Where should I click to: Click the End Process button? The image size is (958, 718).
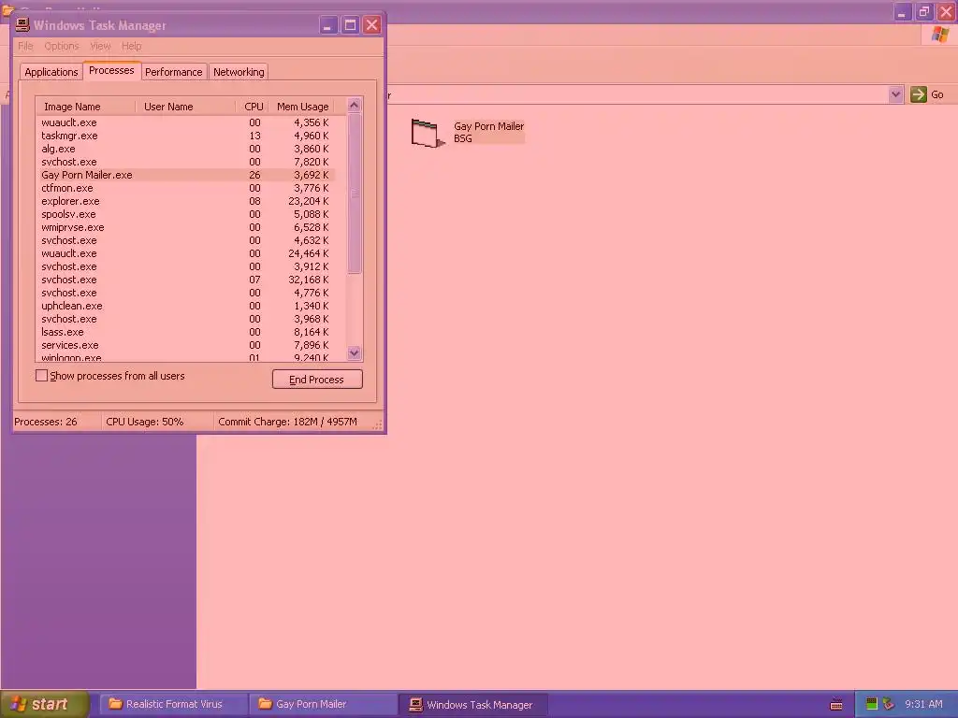point(317,380)
